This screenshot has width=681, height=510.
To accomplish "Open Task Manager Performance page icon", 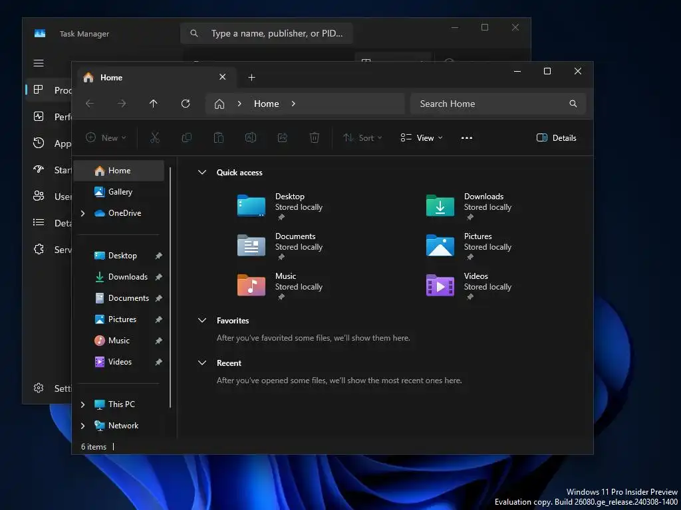I will (x=39, y=116).
